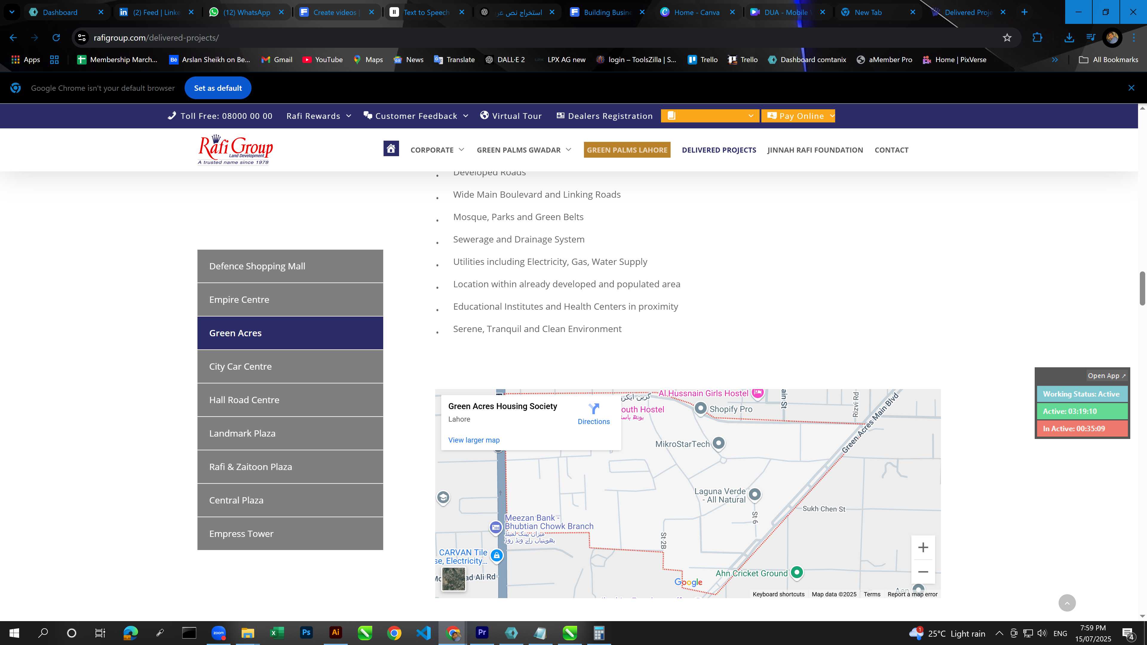The image size is (1147, 645).
Task: Open the tab search chevron in Chrome
Action: [12, 12]
